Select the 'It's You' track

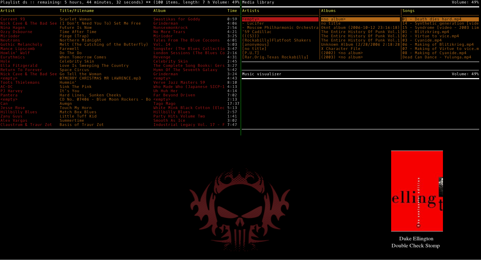coord(120,91)
